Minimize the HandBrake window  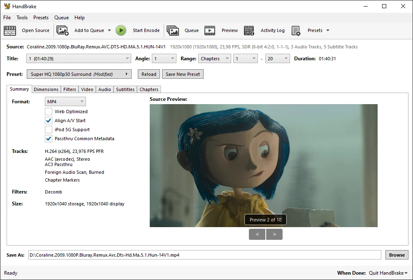coord(366,6)
